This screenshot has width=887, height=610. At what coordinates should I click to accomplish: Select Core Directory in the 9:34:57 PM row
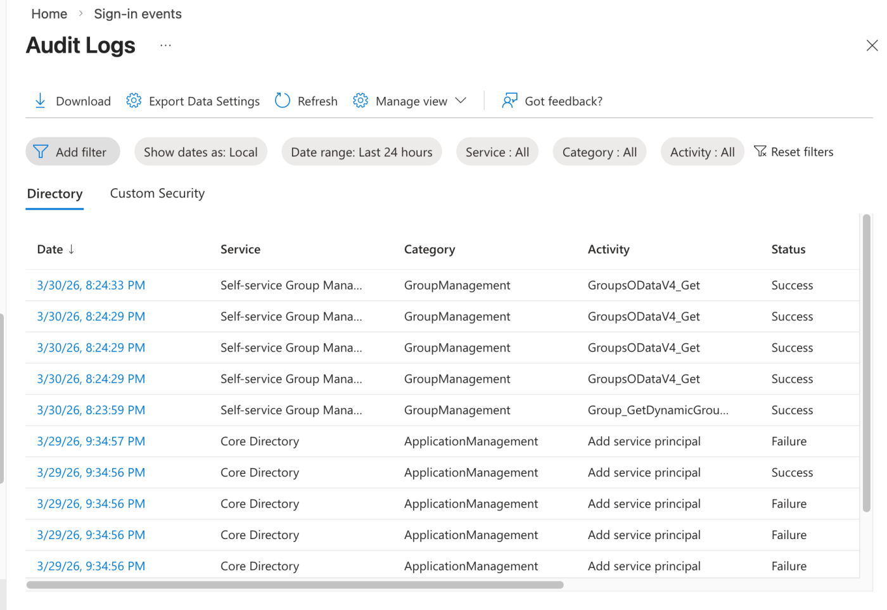260,442
